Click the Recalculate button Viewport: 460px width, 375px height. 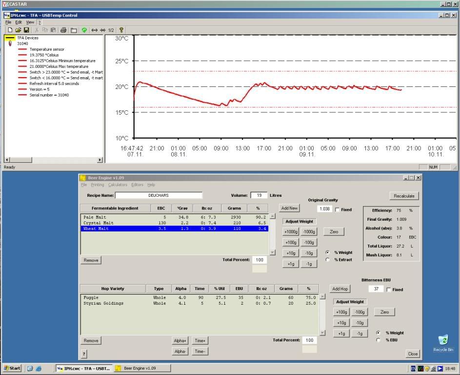[404, 196]
